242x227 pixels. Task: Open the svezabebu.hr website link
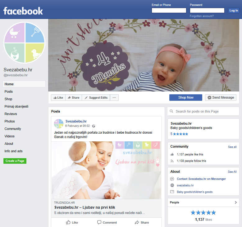pyautogui.click(x=185, y=185)
